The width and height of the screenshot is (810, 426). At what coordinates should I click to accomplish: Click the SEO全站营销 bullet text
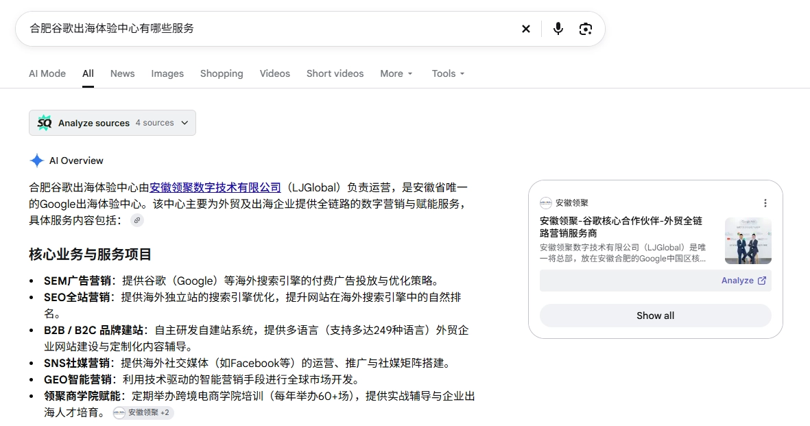pos(252,305)
